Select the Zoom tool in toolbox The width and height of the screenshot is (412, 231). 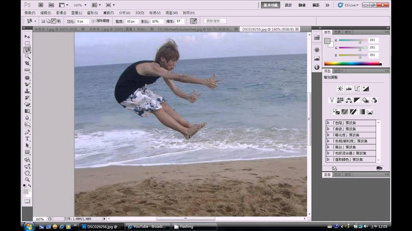pos(27,180)
